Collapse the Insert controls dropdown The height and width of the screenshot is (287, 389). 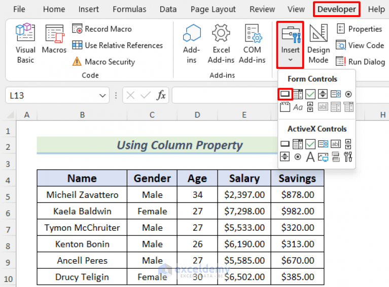290,45
